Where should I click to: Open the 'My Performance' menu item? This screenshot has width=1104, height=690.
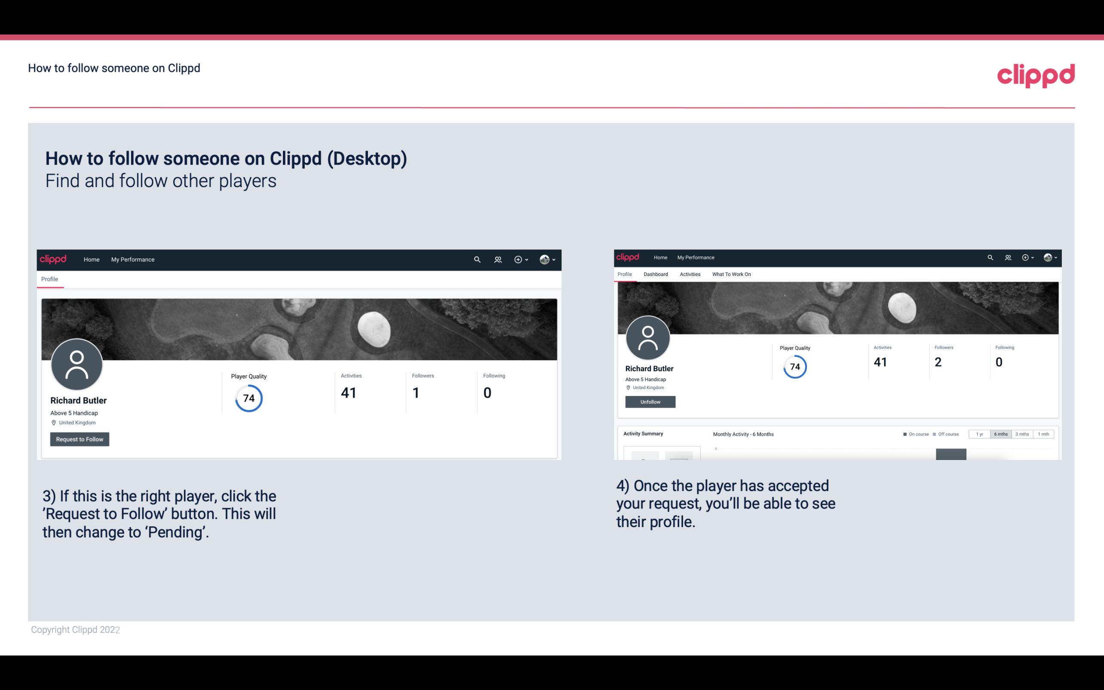click(x=132, y=259)
